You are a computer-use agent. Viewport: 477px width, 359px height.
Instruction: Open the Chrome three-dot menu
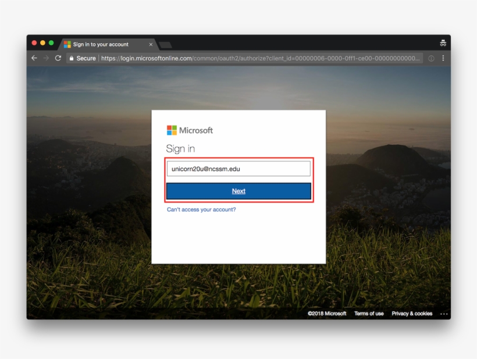click(443, 58)
